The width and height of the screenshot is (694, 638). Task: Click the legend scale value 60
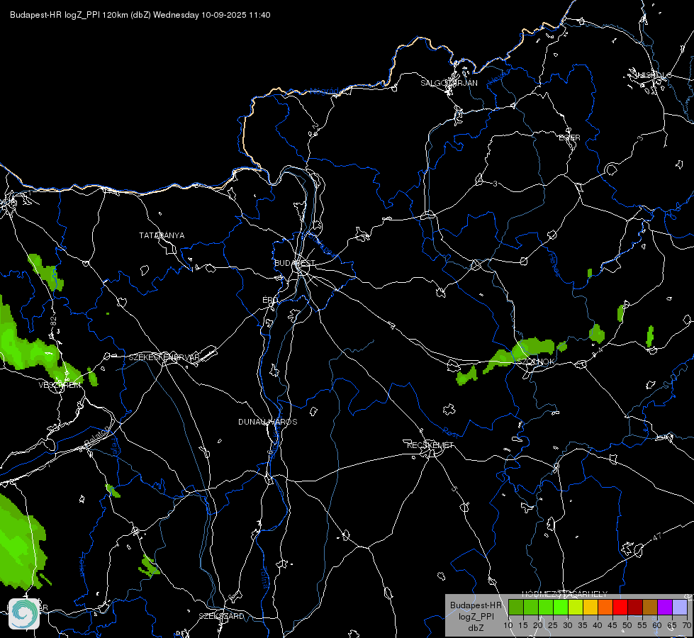(657, 626)
